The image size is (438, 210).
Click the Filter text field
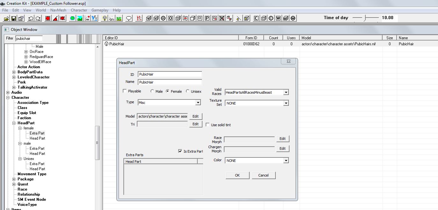29,38
